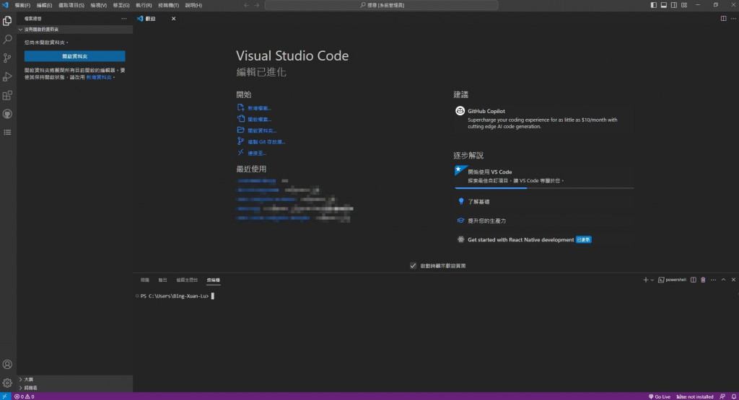Close the 歡迎 editor tab
Image resolution: width=739 pixels, height=400 pixels.
point(173,18)
